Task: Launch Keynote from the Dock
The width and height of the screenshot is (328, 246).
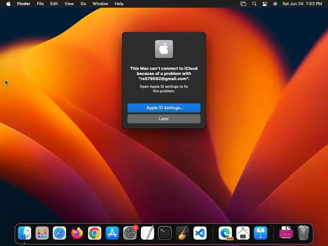Action: 260,233
